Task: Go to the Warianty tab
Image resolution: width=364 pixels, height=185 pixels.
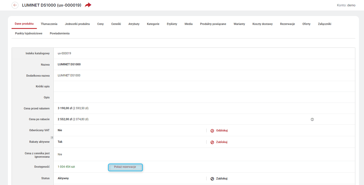Action: pos(239,24)
